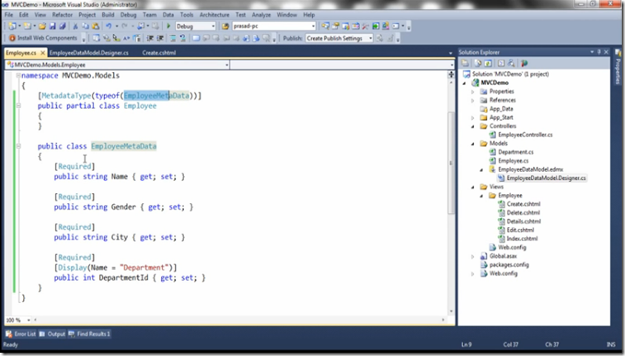
Task: Click the Save All icon
Action: [62, 26]
